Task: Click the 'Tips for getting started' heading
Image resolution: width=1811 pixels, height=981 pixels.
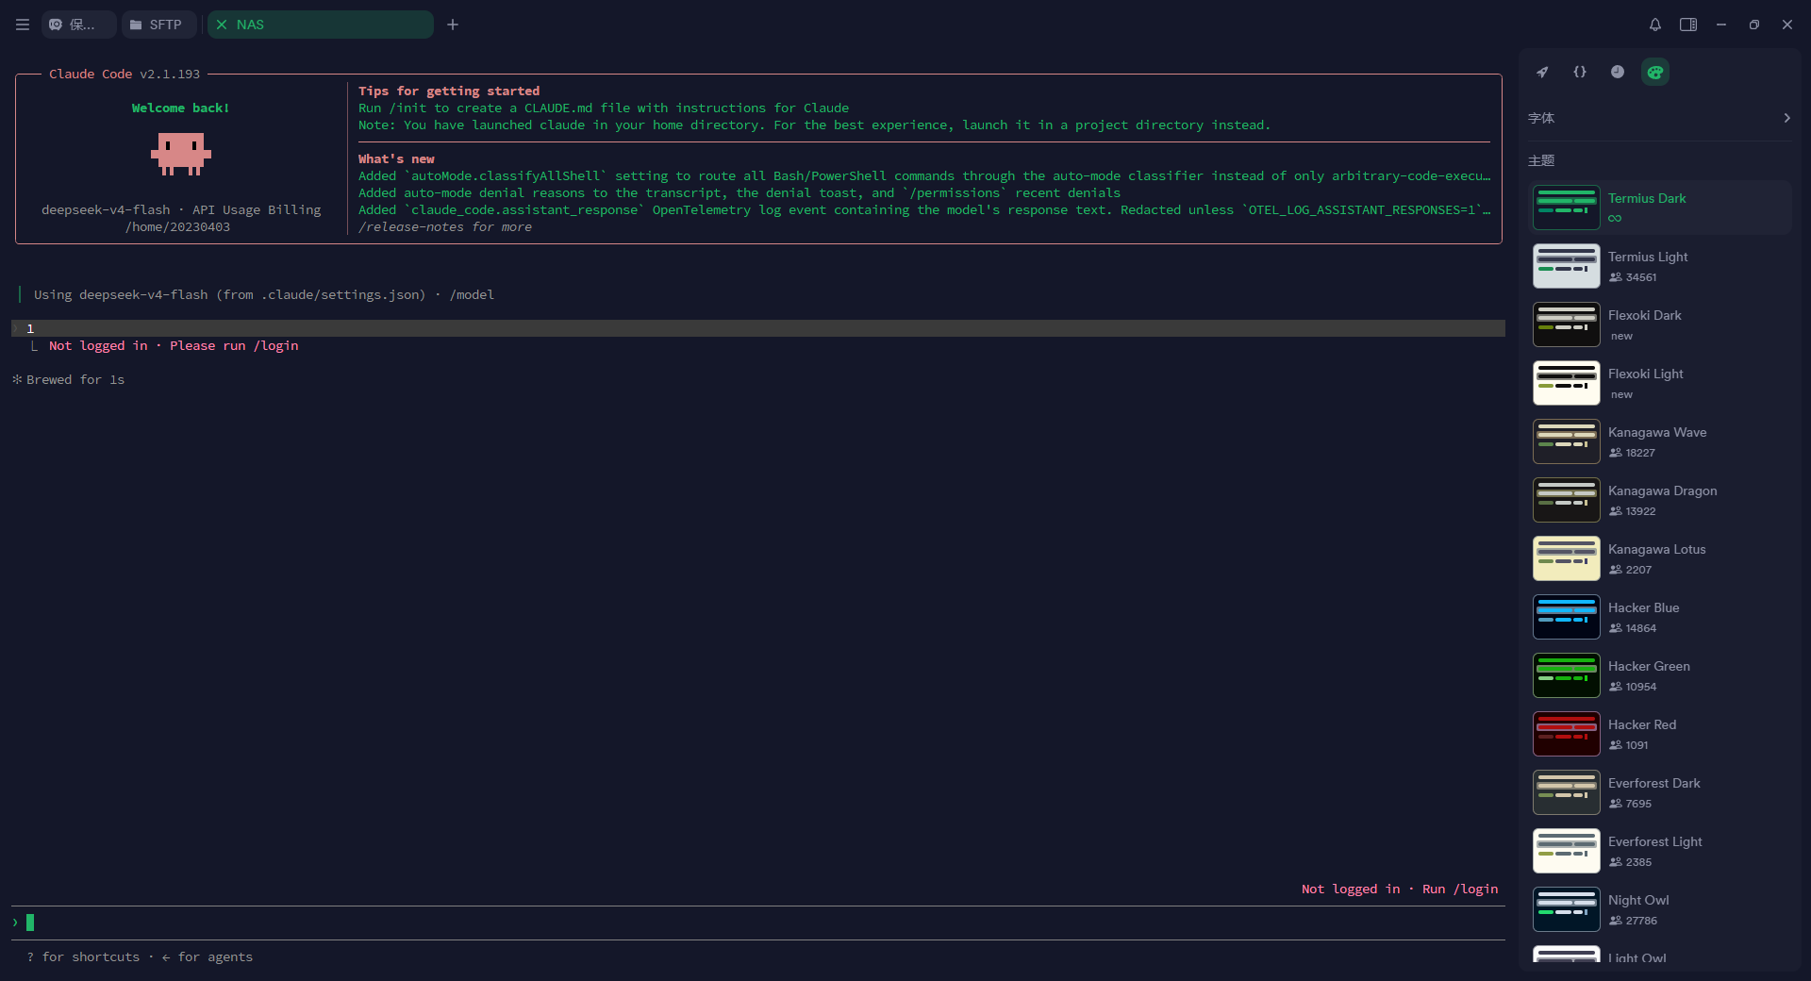Action: (x=449, y=91)
